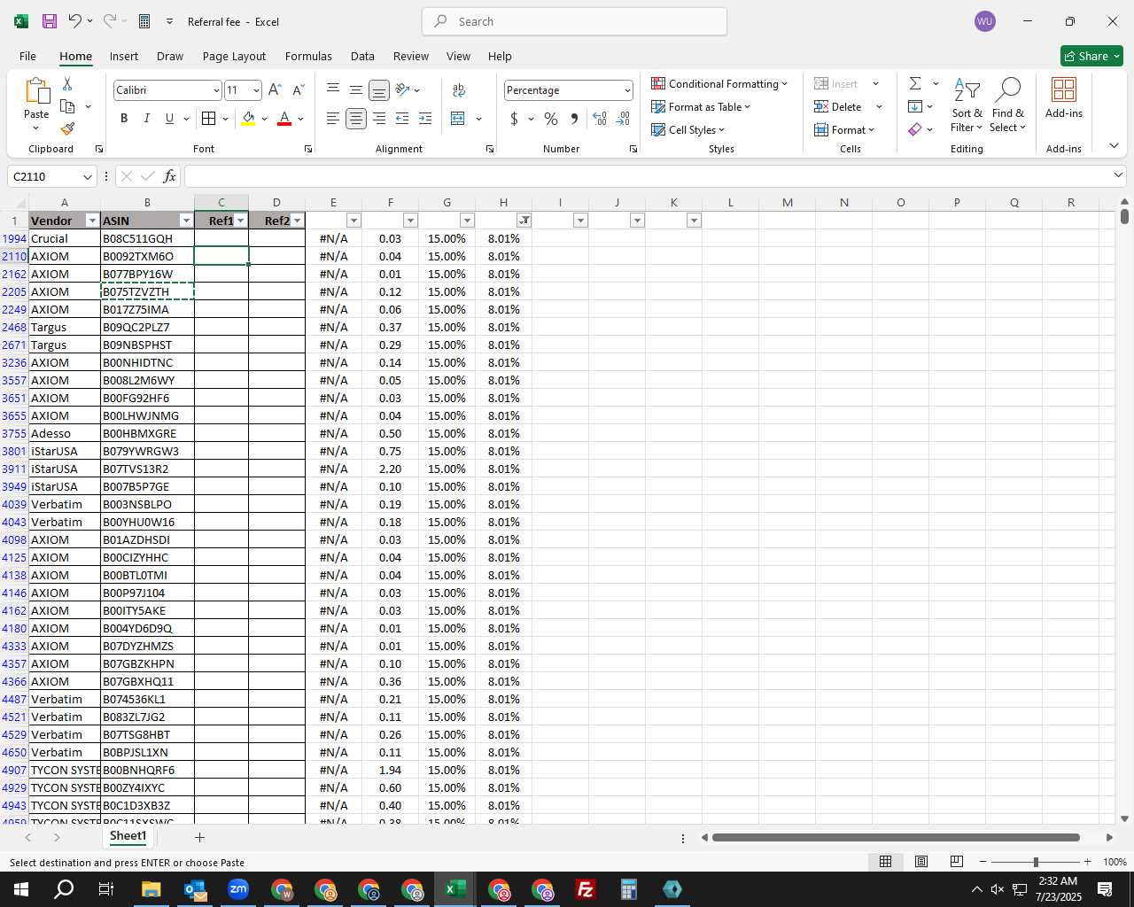Open Conditional Formatting menu
This screenshot has width=1134, height=907.
(x=719, y=83)
